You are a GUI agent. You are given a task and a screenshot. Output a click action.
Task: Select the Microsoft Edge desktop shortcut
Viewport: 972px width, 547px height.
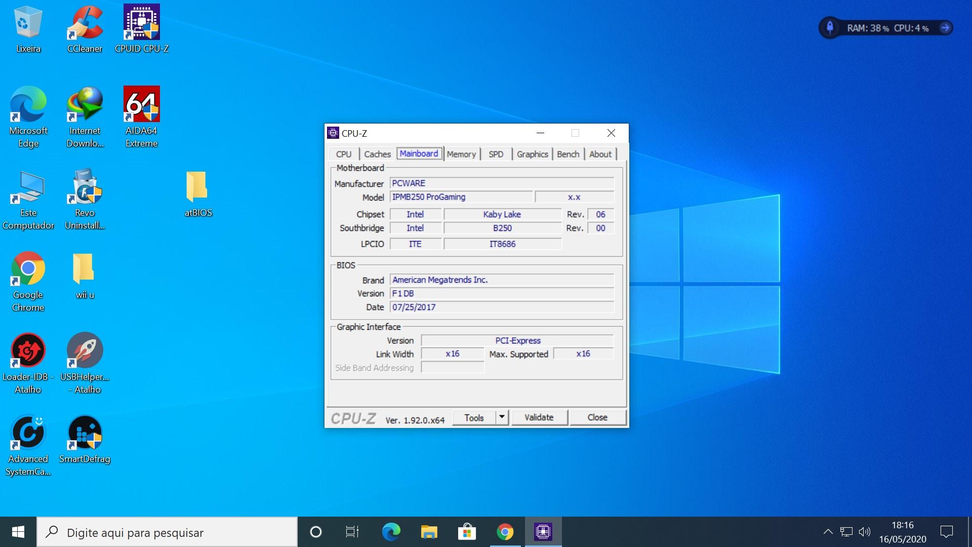click(x=28, y=118)
